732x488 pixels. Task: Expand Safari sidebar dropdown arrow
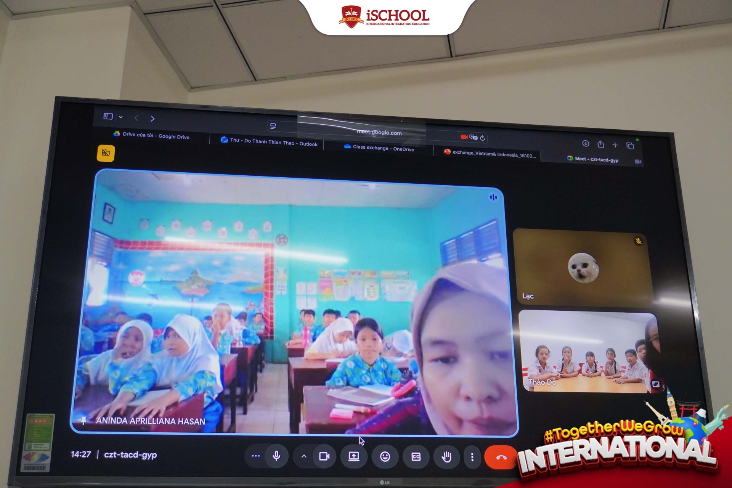[121, 117]
